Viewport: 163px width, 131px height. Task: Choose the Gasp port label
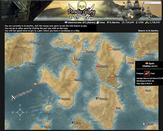click(x=118, y=108)
